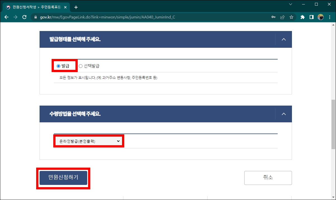
Task: Reload the page with the refresh icon
Action: point(24,17)
